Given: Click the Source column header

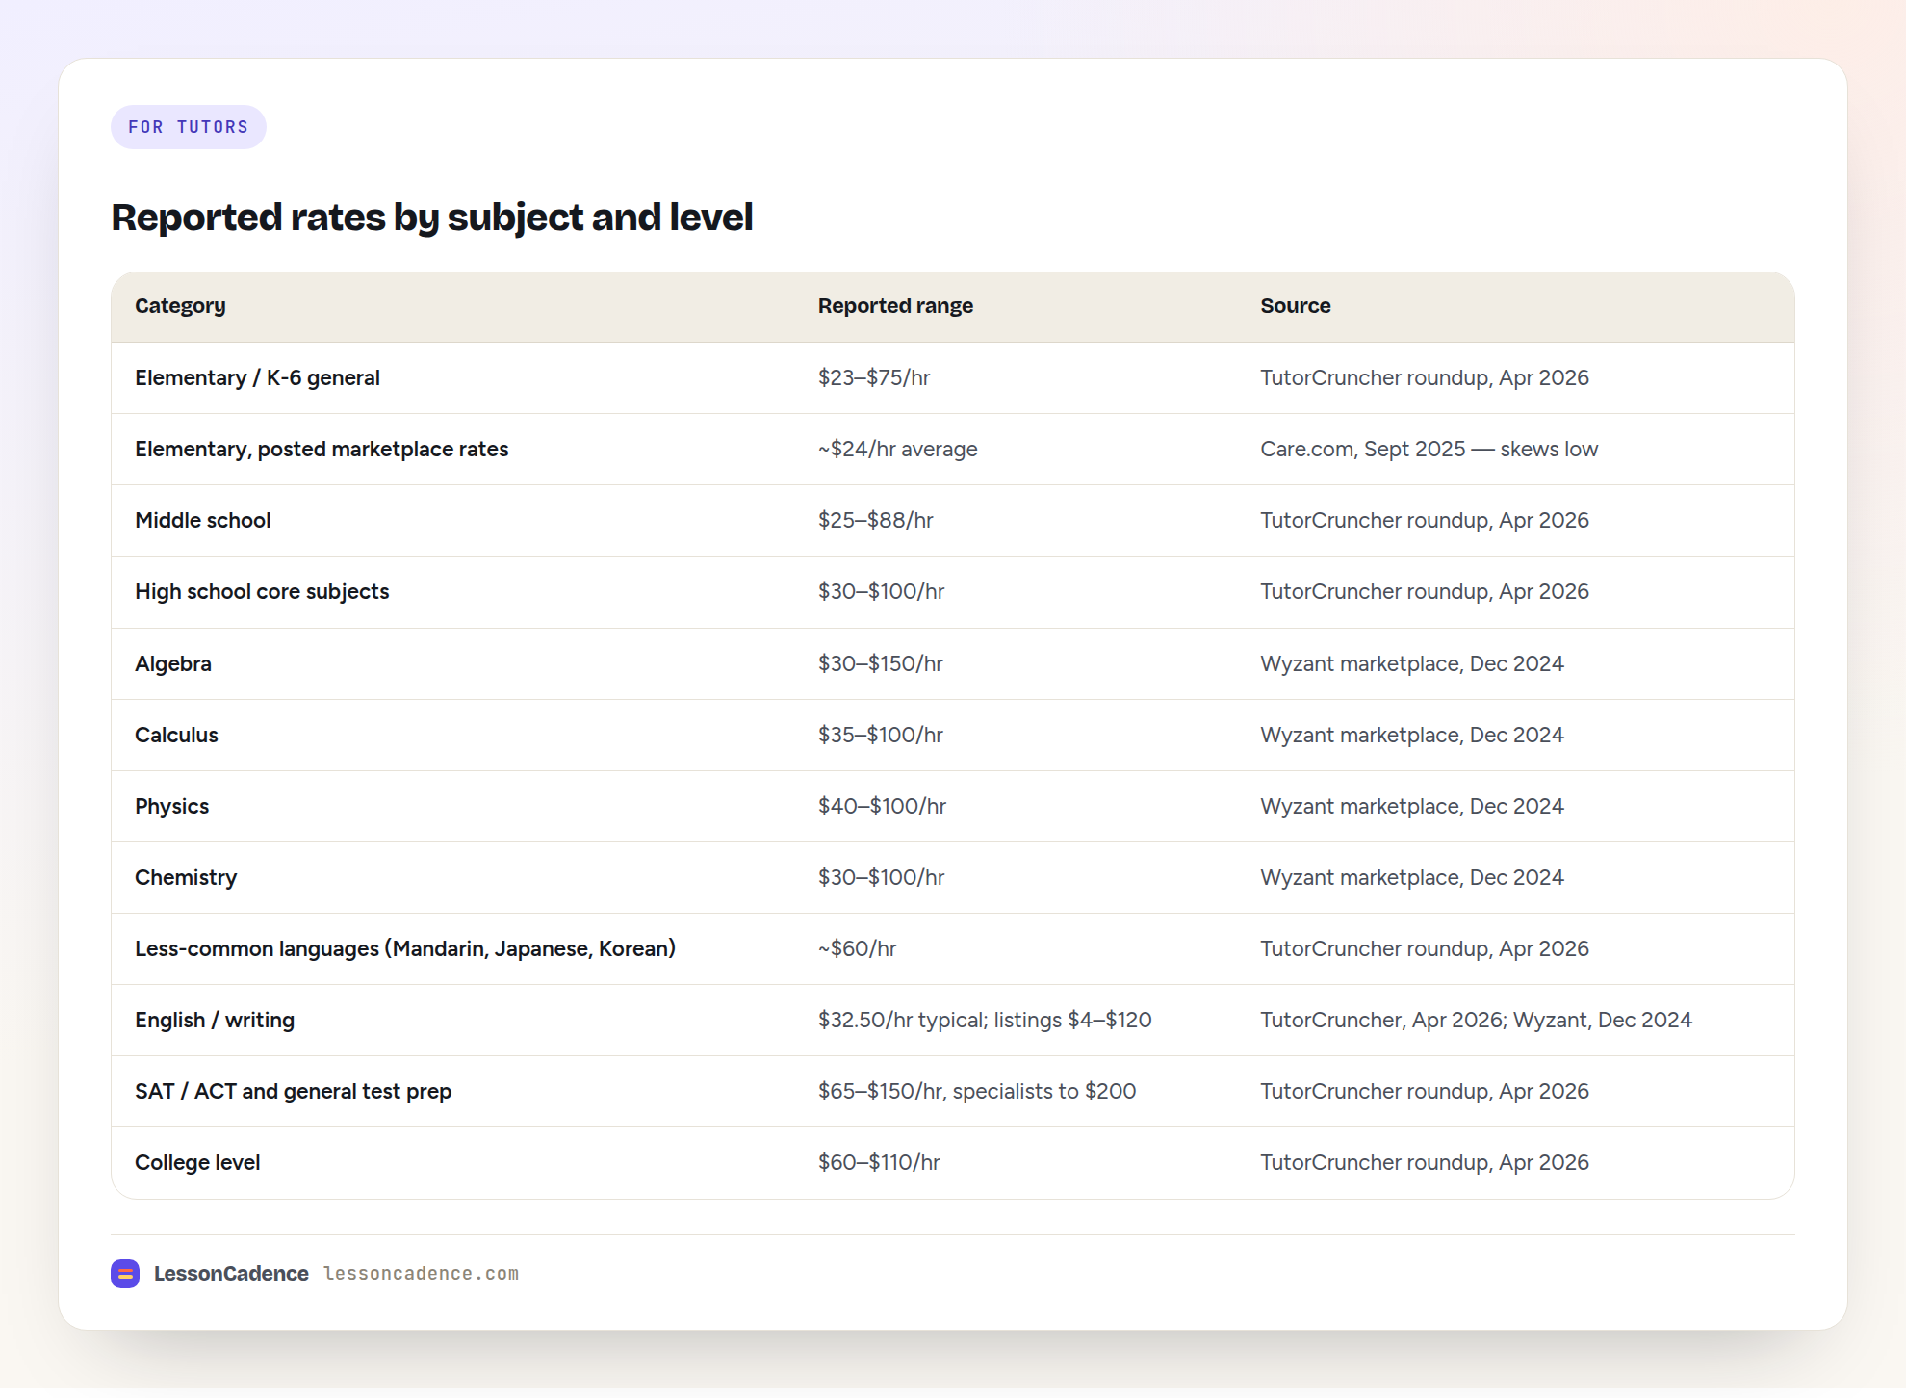Looking at the screenshot, I should (x=1296, y=306).
